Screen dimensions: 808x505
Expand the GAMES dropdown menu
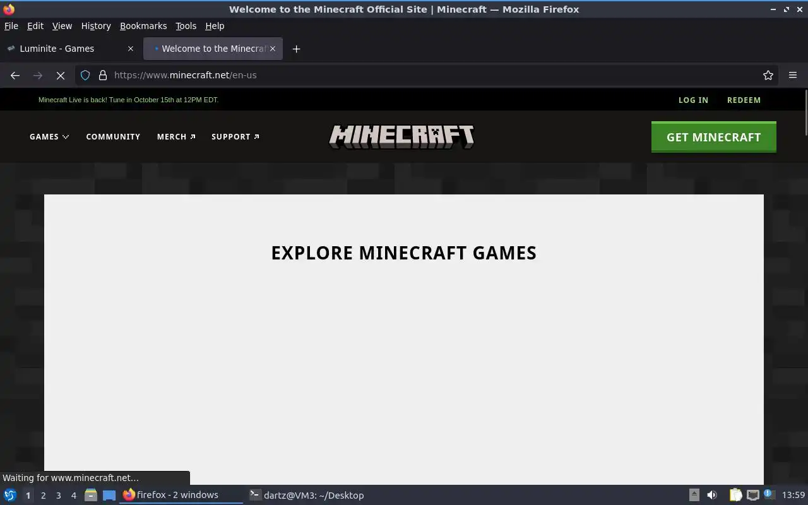coord(49,137)
